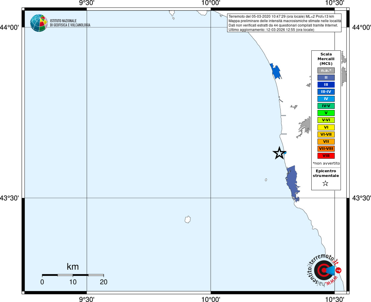Click the top axis label 10°00'
Screen dimensions: 371x302
pyautogui.click(x=211, y=3)
